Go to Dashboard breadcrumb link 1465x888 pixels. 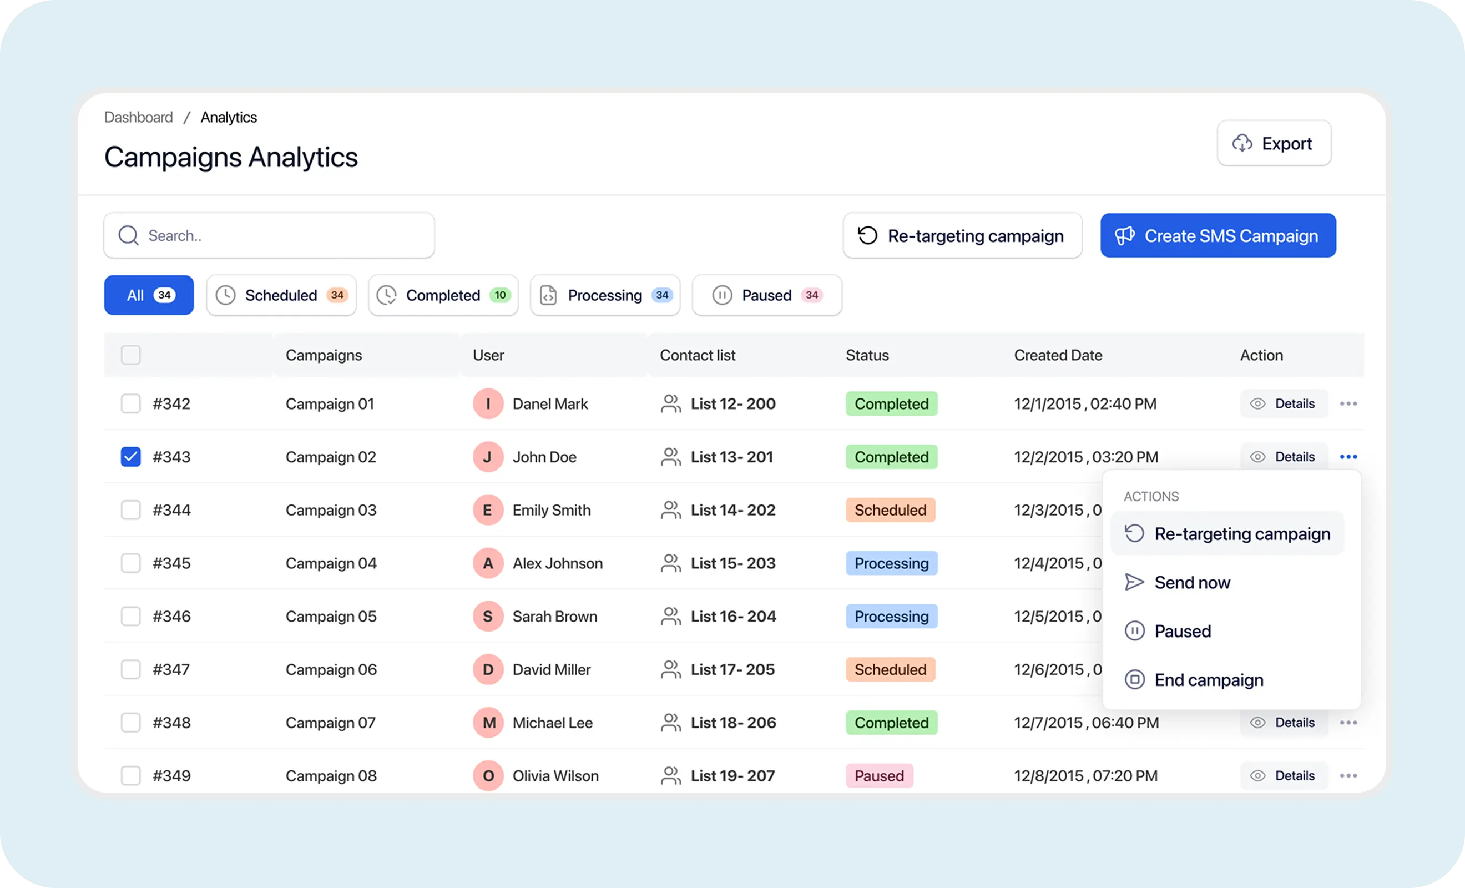point(139,117)
